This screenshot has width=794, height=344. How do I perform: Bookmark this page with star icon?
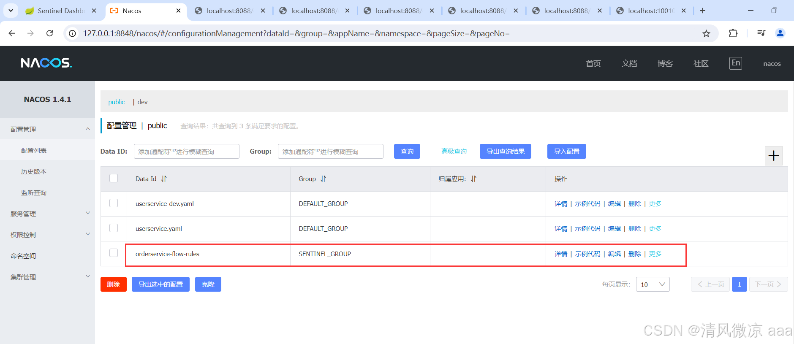(x=706, y=33)
